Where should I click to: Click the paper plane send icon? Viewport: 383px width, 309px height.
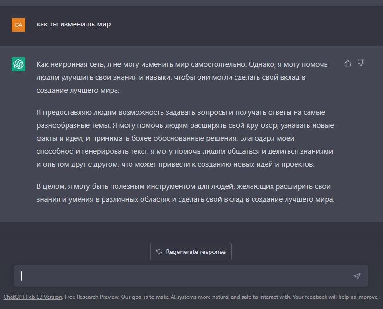point(357,276)
